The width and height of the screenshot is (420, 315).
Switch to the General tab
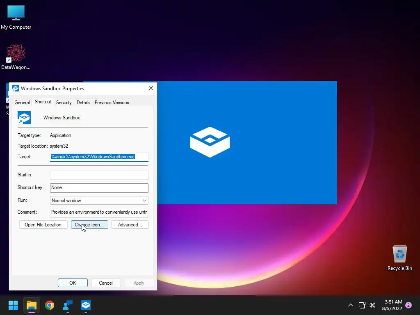22,102
